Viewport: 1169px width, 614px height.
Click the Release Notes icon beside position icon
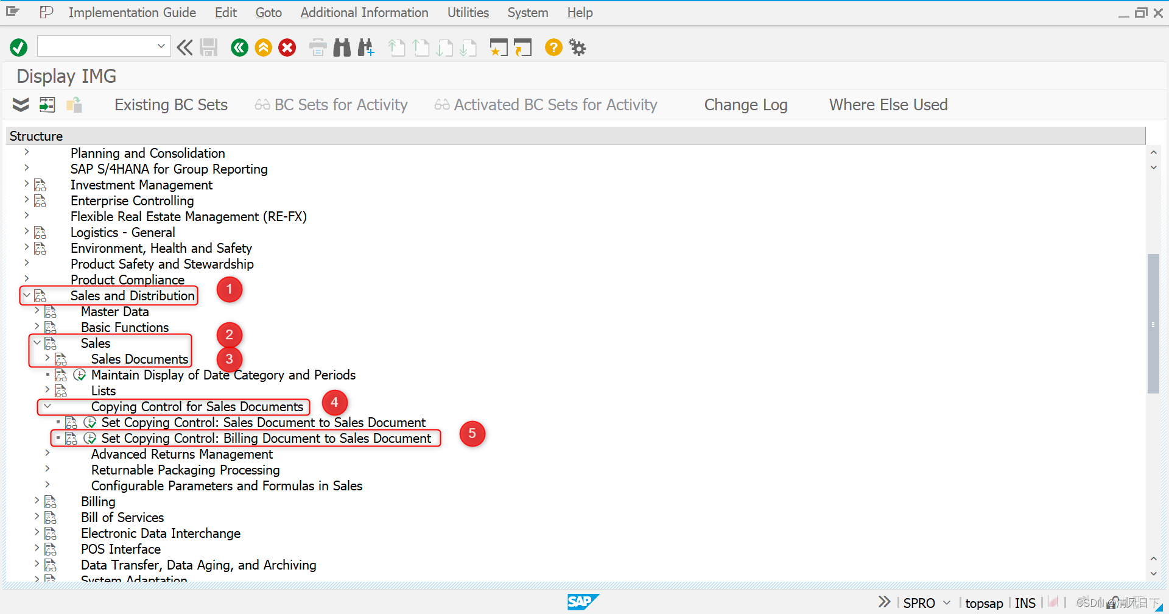tap(74, 105)
